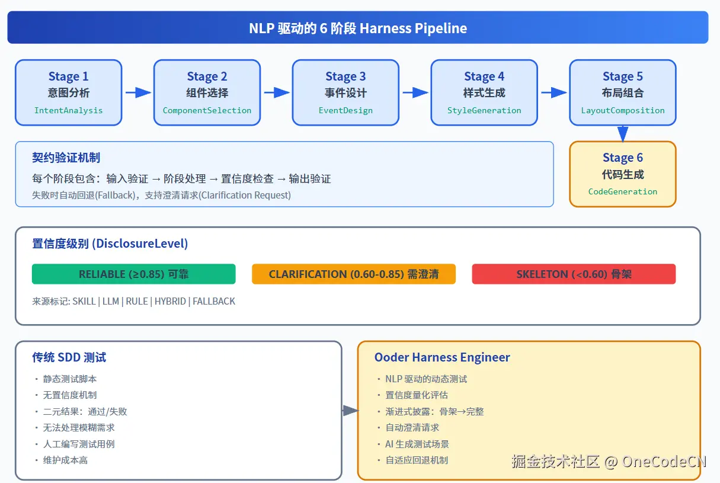The image size is (720, 483).
Task: Click the 自动澄清请求 bullet
Action: [407, 427]
